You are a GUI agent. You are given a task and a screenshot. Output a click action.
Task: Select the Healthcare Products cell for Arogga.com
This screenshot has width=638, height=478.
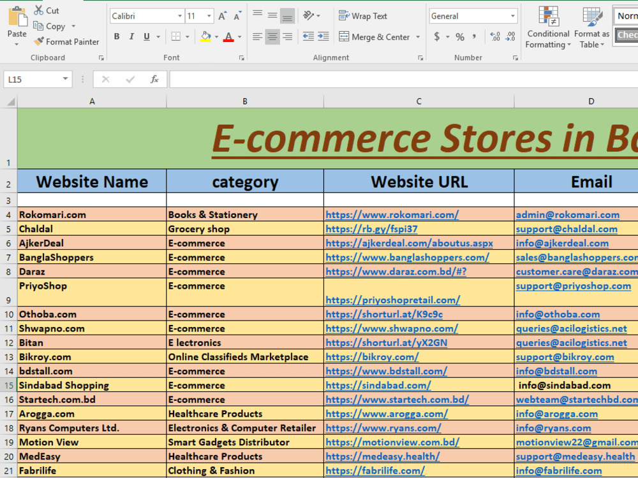pyautogui.click(x=245, y=414)
